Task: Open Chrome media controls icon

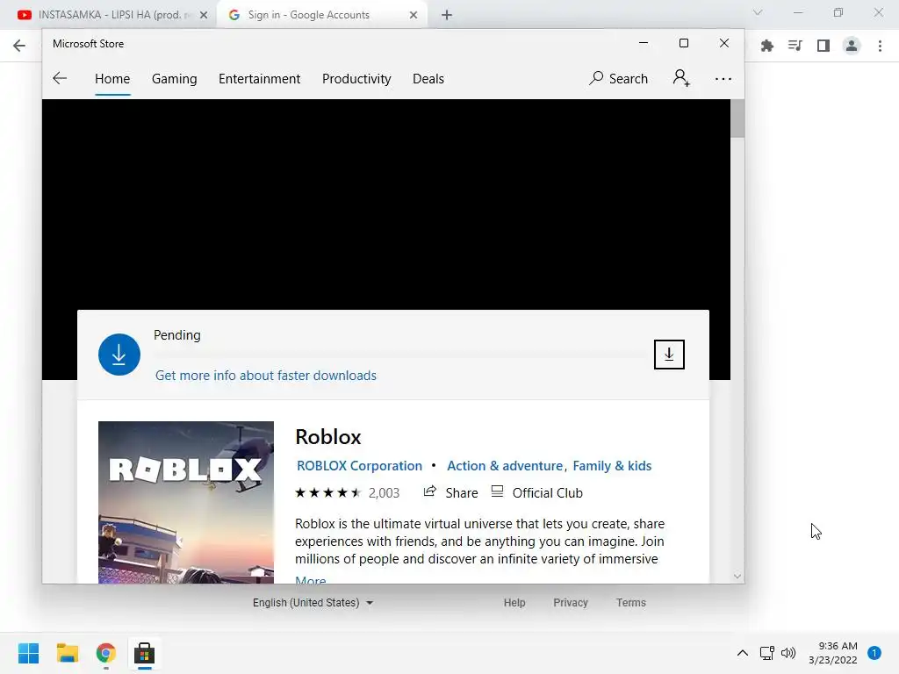Action: coord(795,46)
